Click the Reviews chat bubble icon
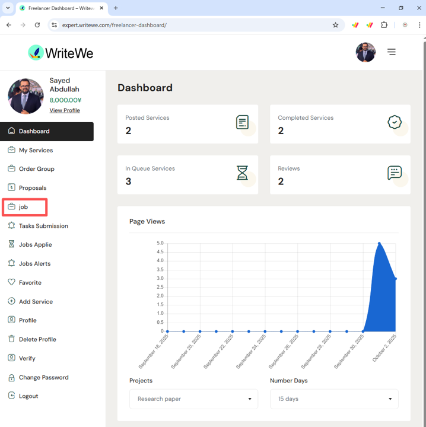This screenshot has width=426, height=427. pyautogui.click(x=395, y=173)
